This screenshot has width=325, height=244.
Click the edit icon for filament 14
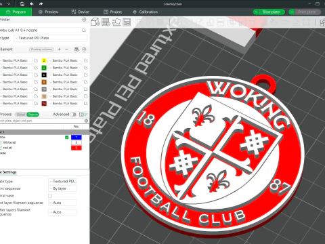pos(86,104)
